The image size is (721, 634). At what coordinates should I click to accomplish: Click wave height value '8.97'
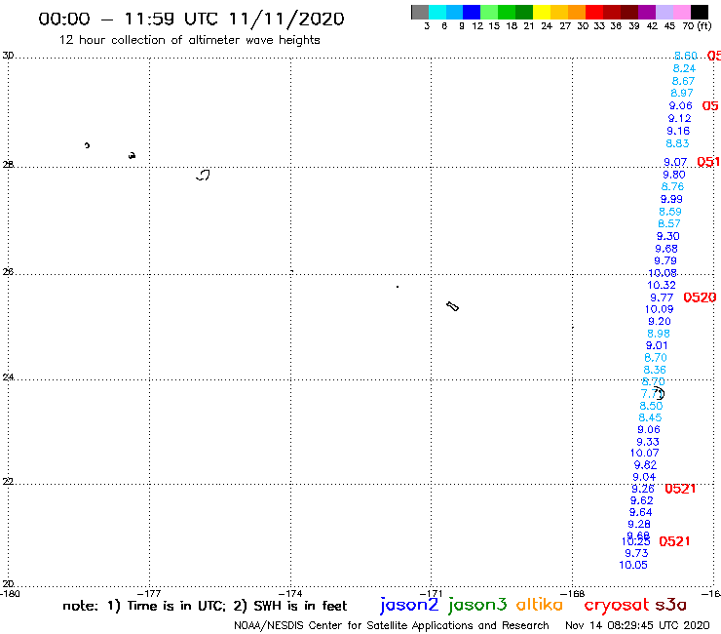(x=682, y=93)
